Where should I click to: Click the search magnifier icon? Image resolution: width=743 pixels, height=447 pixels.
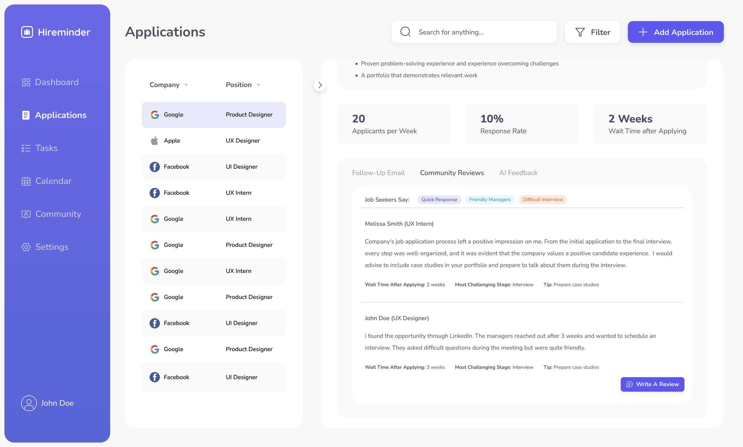point(405,32)
